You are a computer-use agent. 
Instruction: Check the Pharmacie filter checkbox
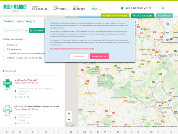[x=5, y=45]
